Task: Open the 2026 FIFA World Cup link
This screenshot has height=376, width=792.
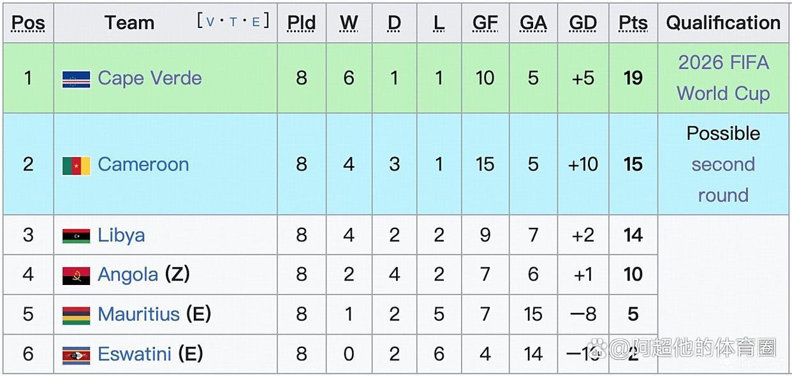Action: [723, 78]
